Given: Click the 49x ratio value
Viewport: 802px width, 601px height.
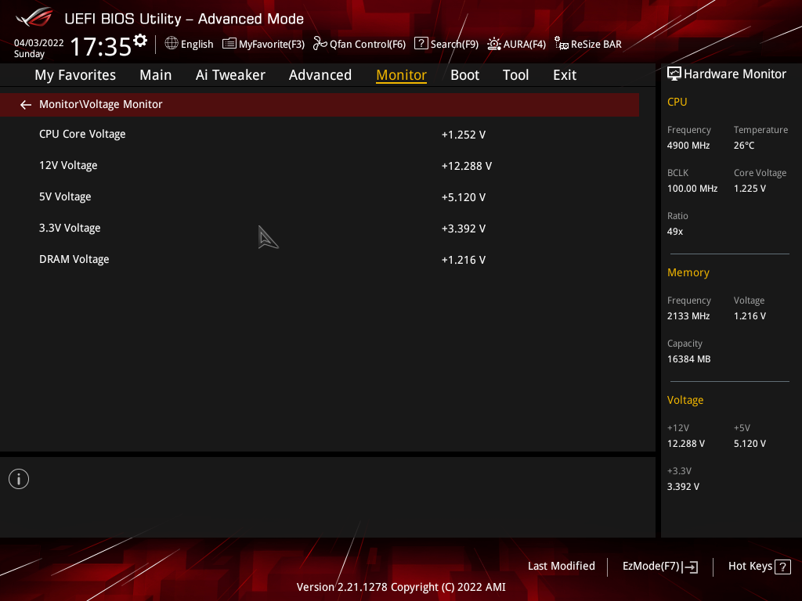Looking at the screenshot, I should [674, 232].
